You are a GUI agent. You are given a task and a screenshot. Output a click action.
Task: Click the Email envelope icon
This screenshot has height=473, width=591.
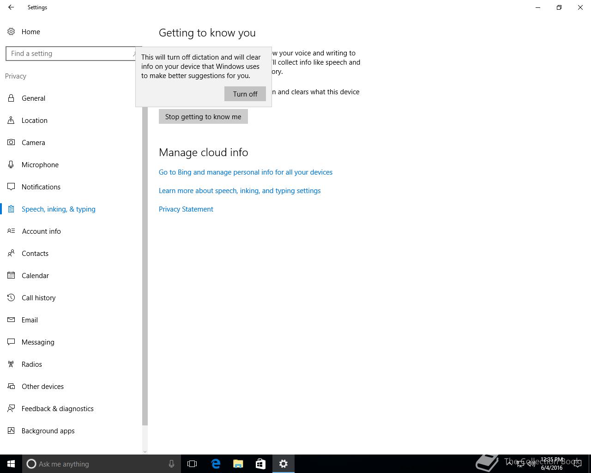point(11,320)
